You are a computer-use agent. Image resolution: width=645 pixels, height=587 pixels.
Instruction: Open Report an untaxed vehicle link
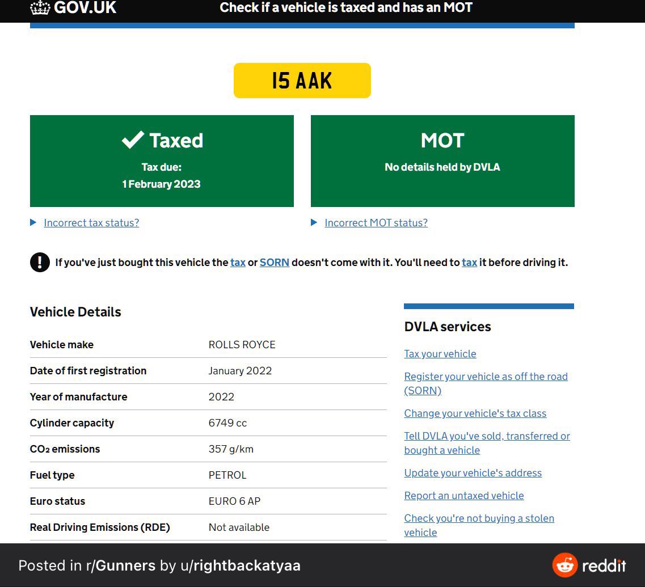(x=464, y=496)
